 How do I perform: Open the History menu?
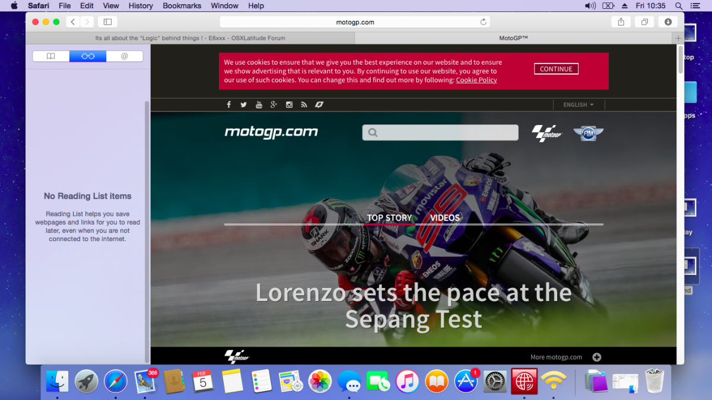(141, 6)
